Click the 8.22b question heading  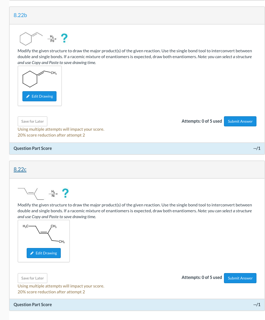coord(20,15)
